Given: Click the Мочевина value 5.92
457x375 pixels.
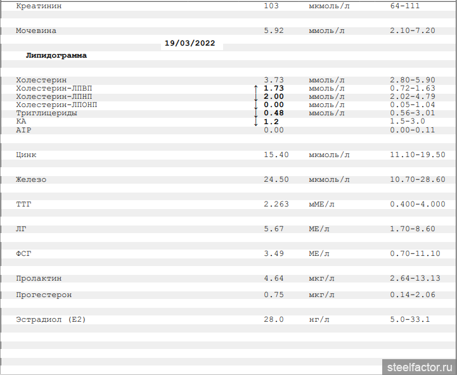Looking at the screenshot, I should [273, 30].
